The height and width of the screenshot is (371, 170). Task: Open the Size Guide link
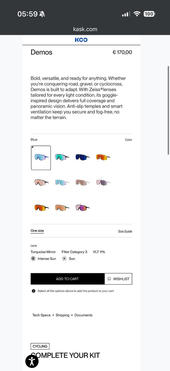pyautogui.click(x=125, y=231)
